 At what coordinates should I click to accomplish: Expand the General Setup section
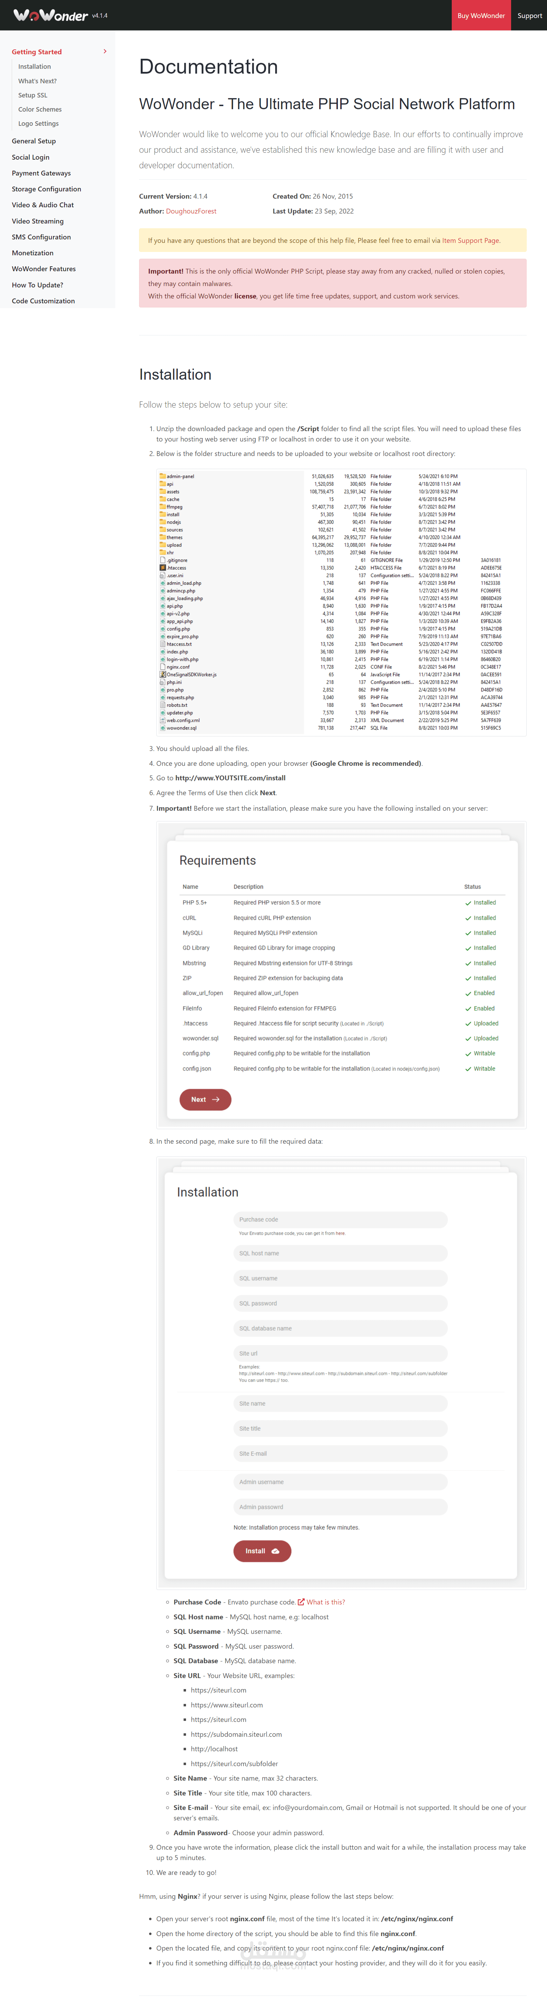tap(33, 141)
